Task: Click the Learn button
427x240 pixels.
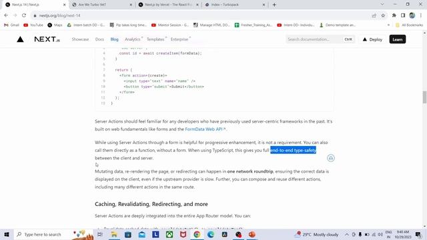Action: pos(398,39)
